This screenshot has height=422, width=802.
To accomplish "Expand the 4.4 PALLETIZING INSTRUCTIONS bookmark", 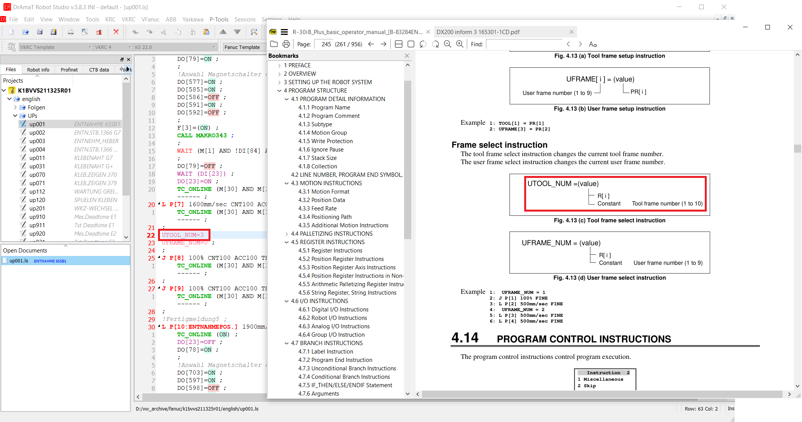I will 287,234.
